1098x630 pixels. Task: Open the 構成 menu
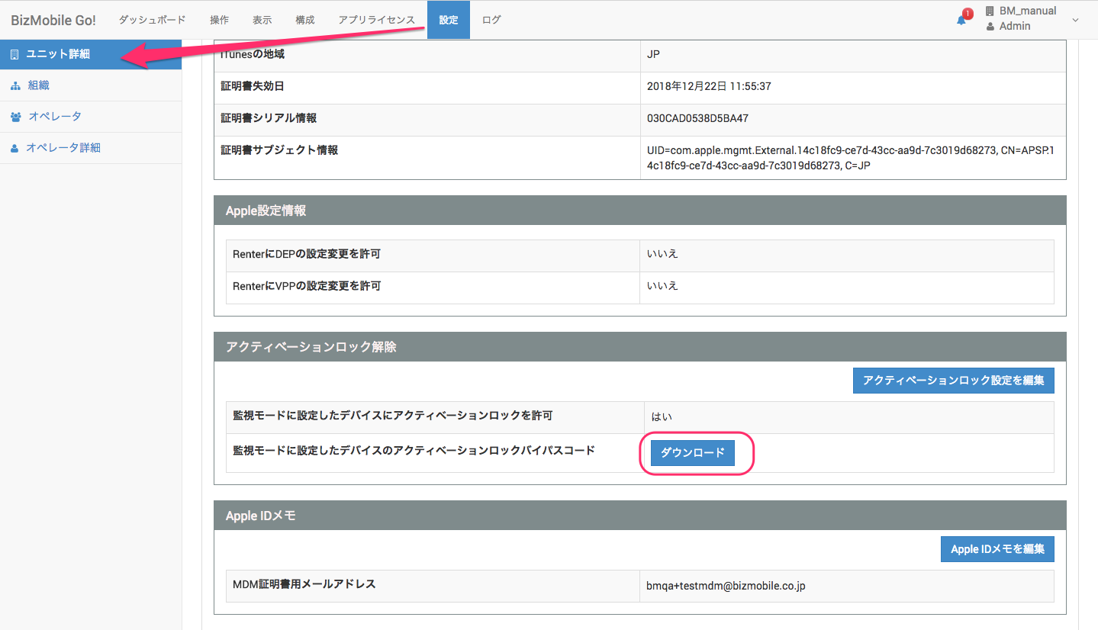tap(304, 20)
